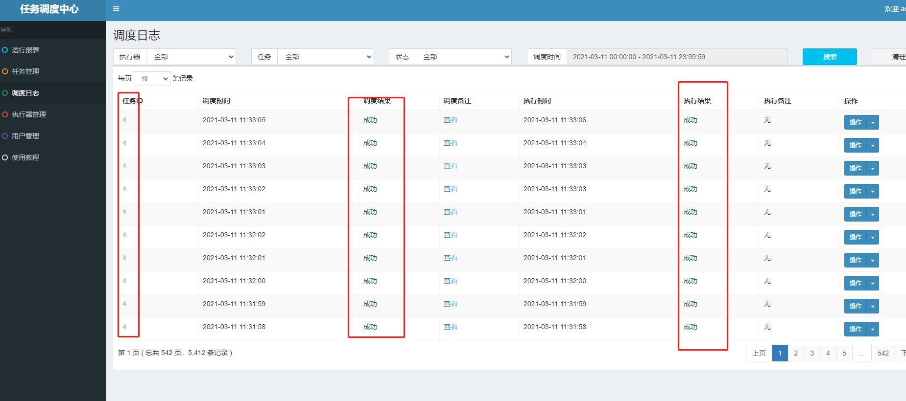This screenshot has height=401, width=906.
Task: Click 调度时间 cell 2021-03-11 11:33:01
Action: click(234, 212)
